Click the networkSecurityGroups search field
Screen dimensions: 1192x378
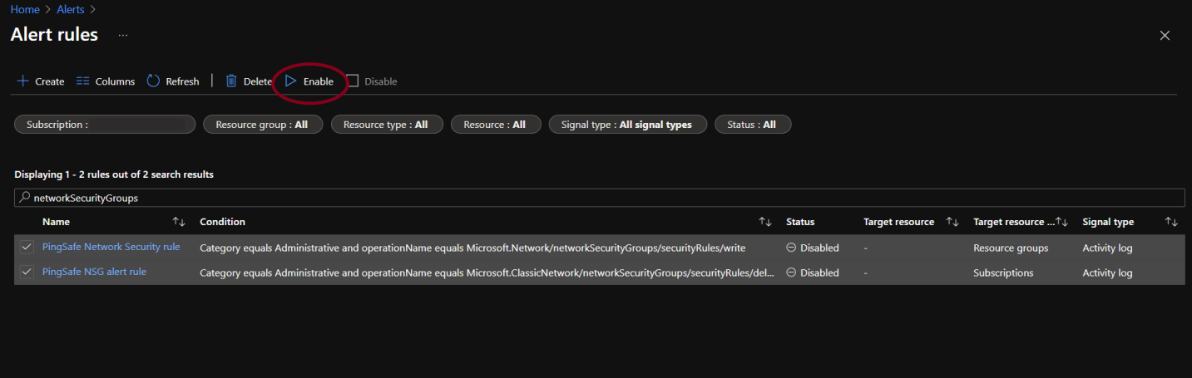click(599, 199)
